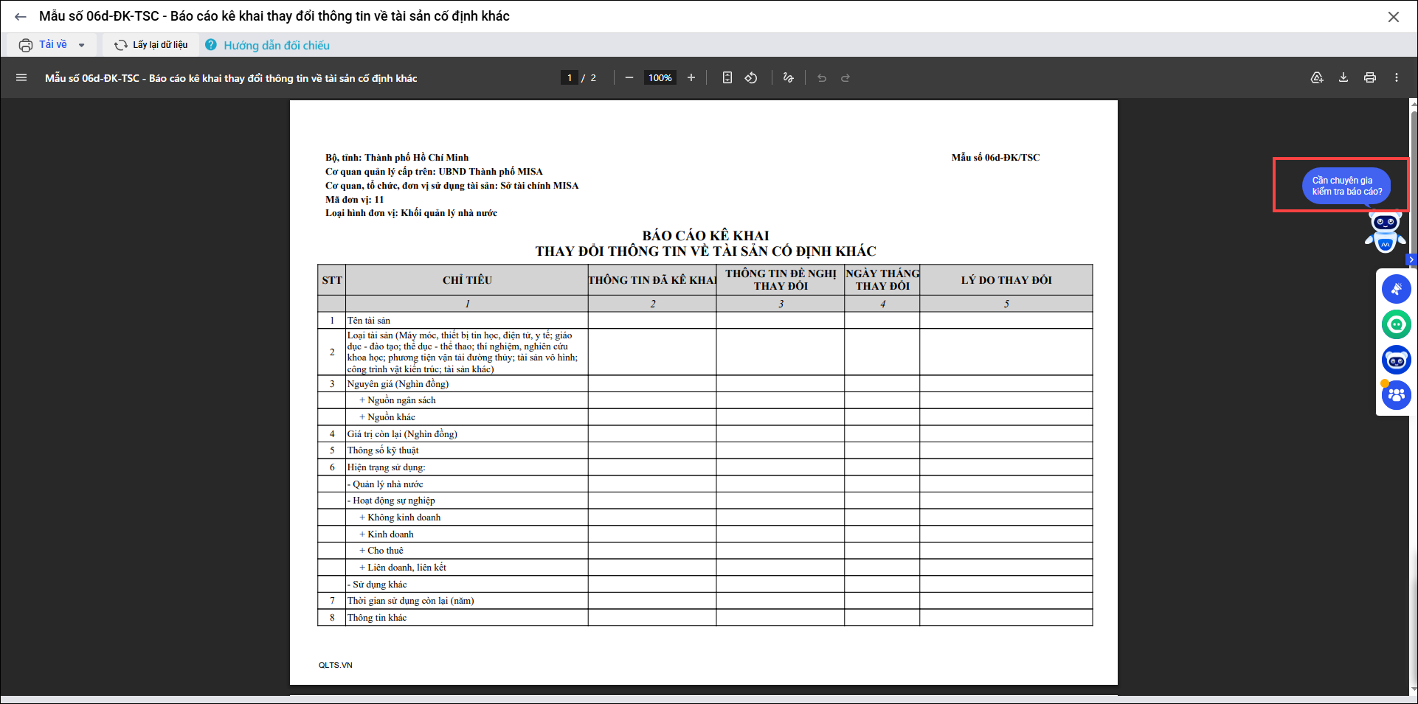Open the green chat support icon
Viewport: 1418px width, 704px height.
[x=1396, y=324]
